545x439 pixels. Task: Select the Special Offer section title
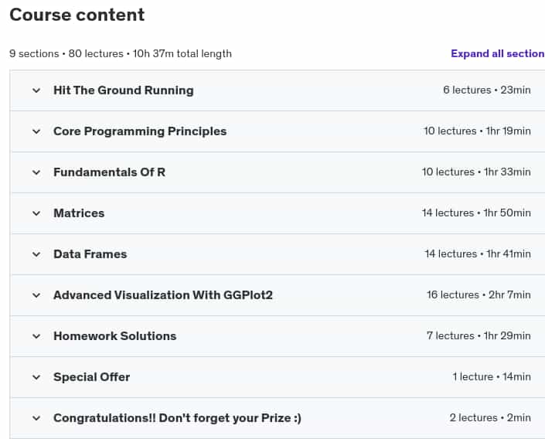point(92,377)
